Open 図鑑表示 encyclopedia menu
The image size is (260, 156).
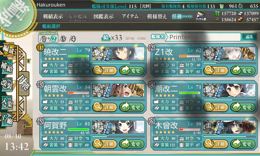click(103, 16)
